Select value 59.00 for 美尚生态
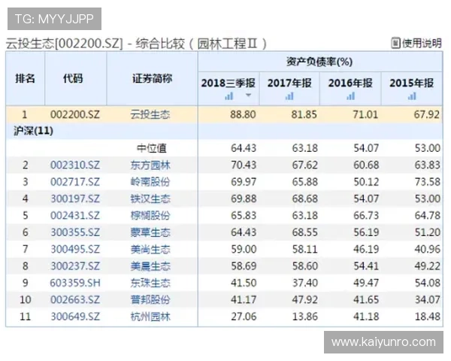The height and width of the screenshot is (361, 451). 244,249
